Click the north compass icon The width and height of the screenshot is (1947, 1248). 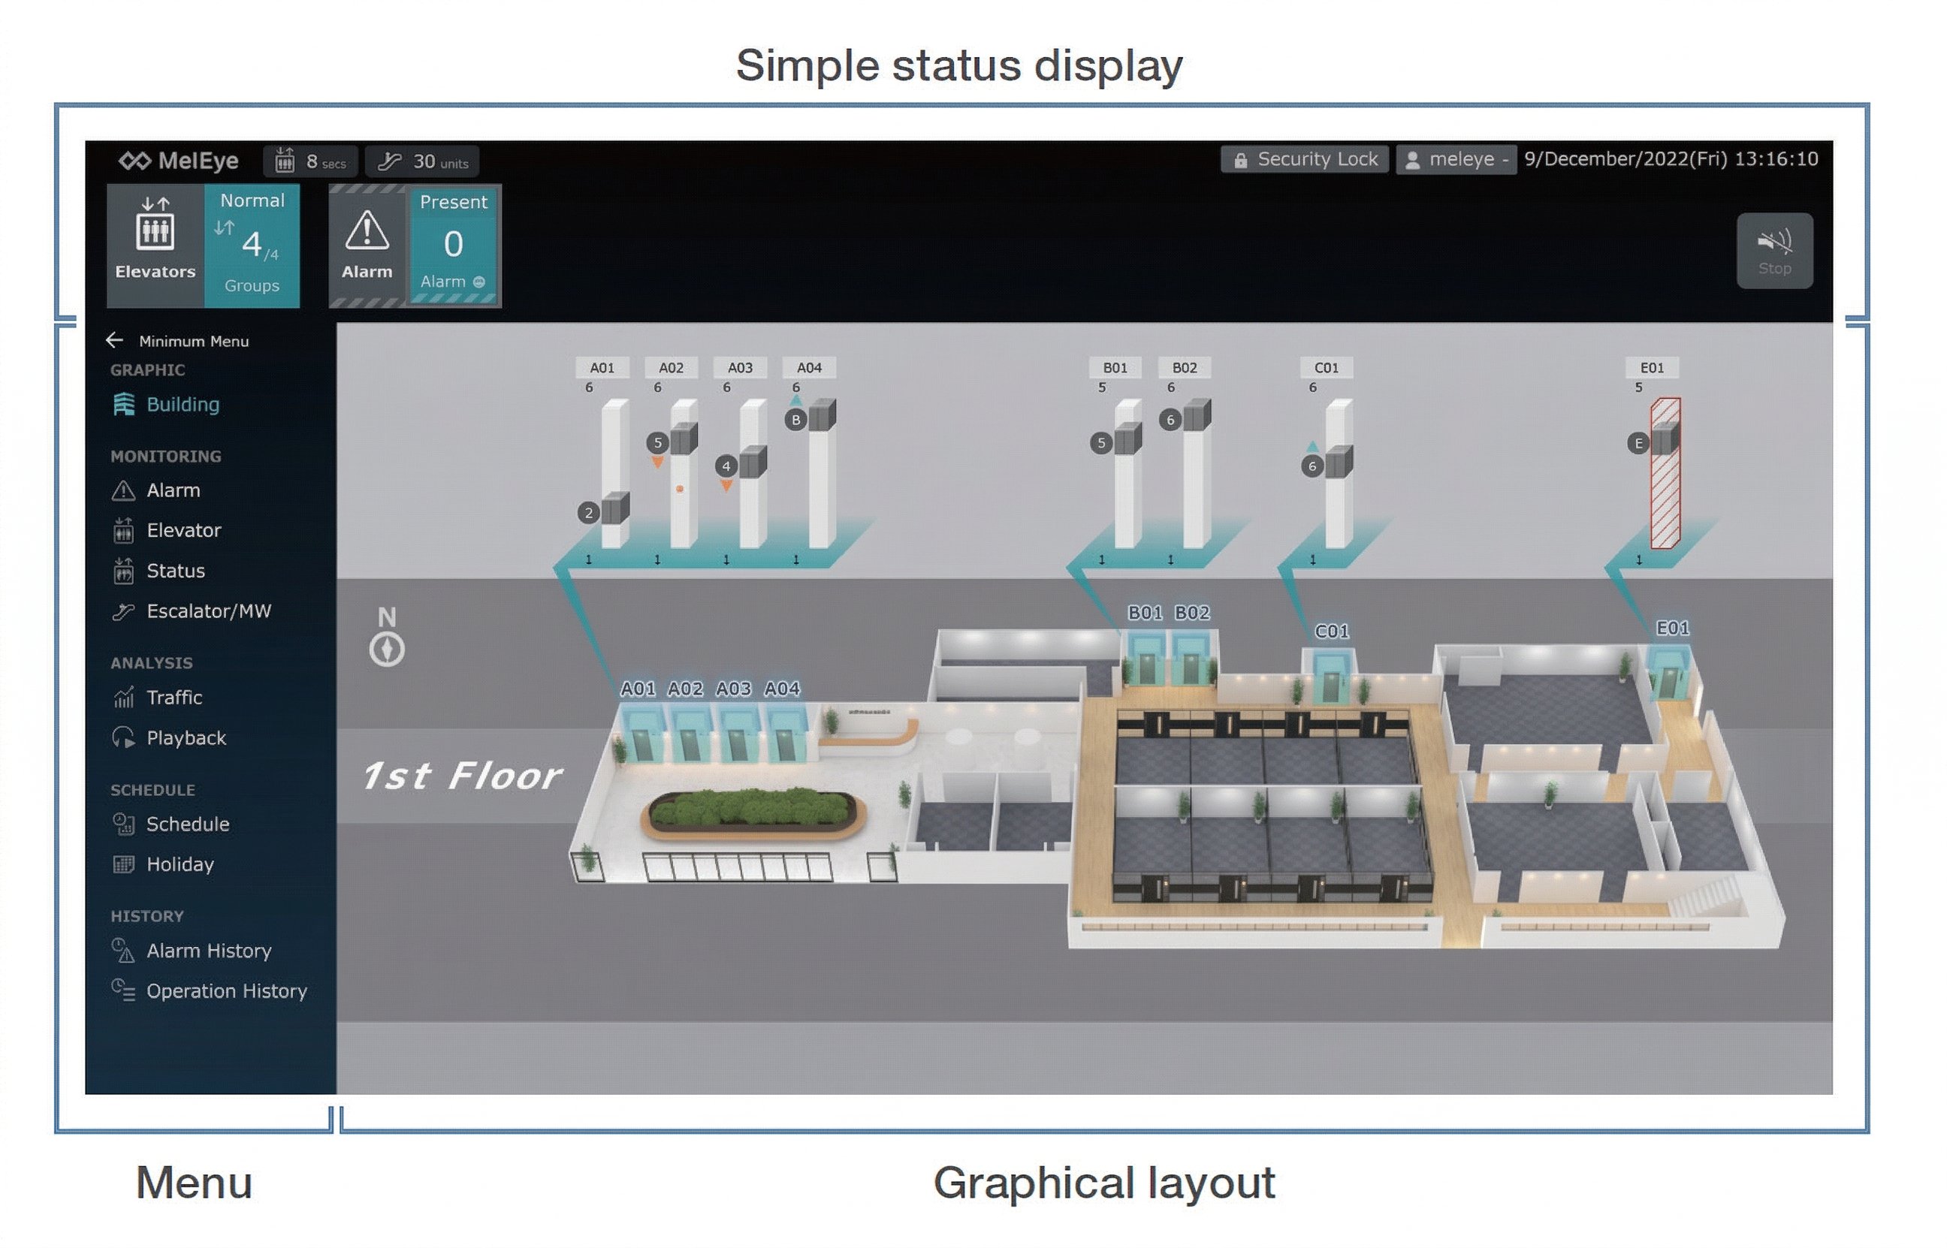pyautogui.click(x=387, y=649)
